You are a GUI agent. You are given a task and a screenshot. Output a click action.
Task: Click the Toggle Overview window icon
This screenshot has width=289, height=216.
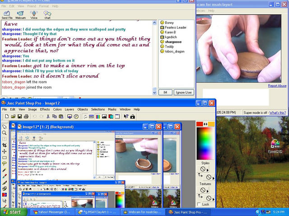click(x=117, y=117)
